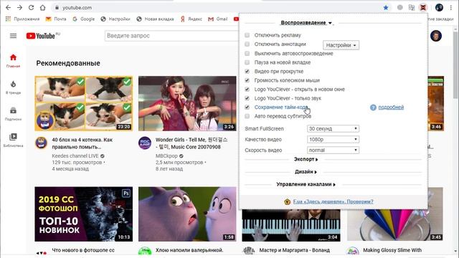
Task: Click the question mark help icon beside подробней
Action: click(373, 107)
